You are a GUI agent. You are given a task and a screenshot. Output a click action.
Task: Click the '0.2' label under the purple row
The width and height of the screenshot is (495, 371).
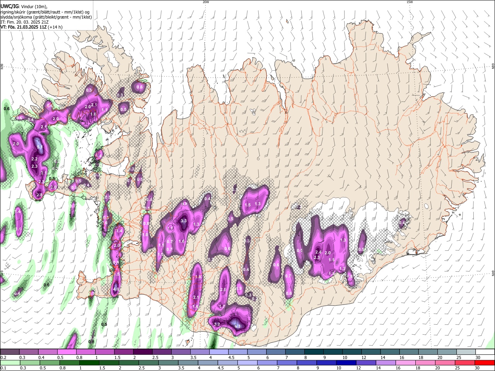pyautogui.click(x=3, y=357)
